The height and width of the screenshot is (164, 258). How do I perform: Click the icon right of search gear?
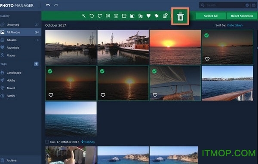click(x=254, y=5)
